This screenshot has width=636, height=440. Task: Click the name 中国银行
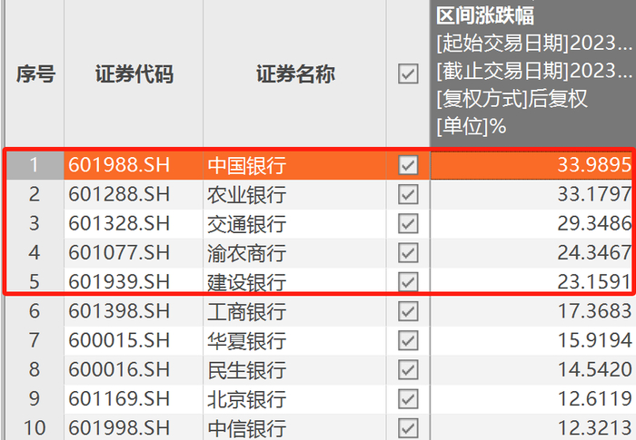246,165
